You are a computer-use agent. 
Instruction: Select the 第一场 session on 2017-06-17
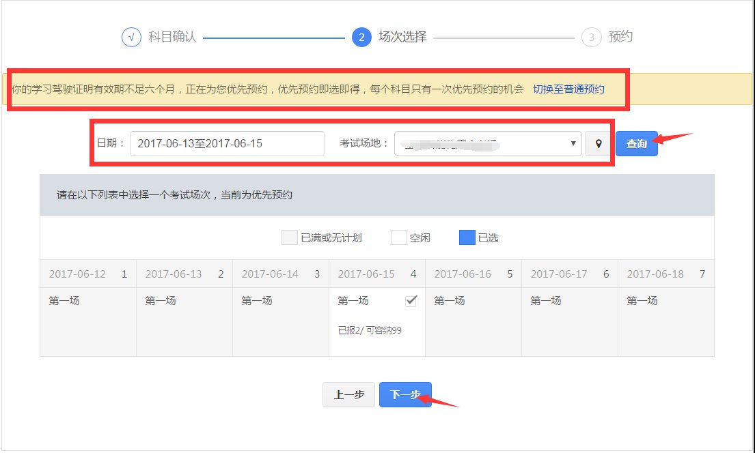point(570,321)
